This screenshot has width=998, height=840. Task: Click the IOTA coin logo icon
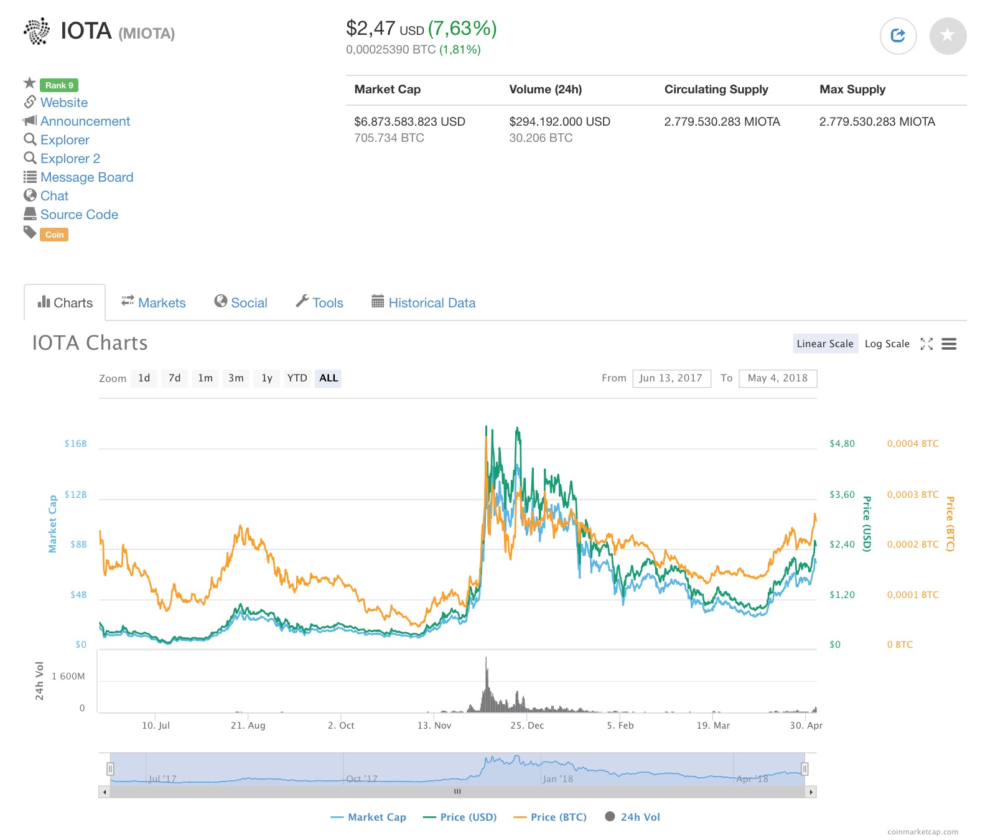(x=37, y=31)
